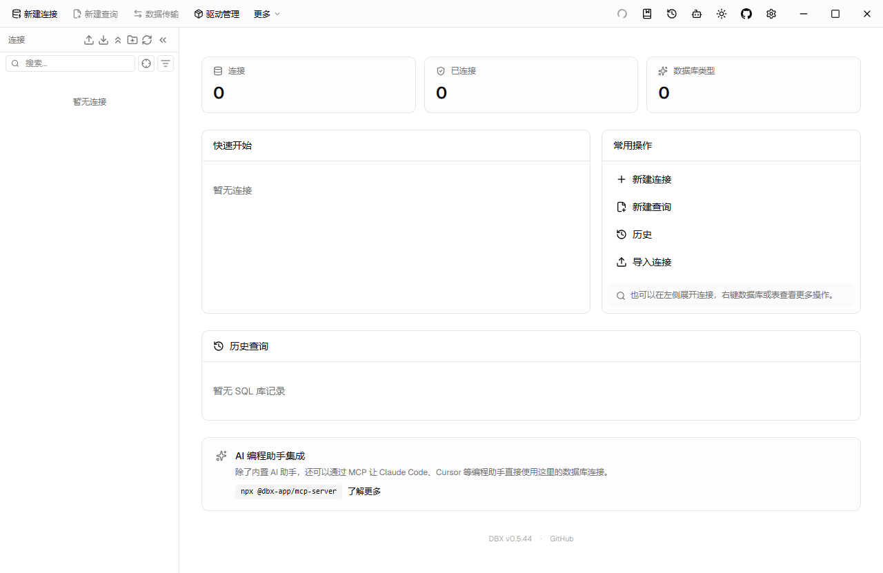The image size is (883, 573).
Task: Click 历史 under 常用操作
Action: [x=731, y=234]
